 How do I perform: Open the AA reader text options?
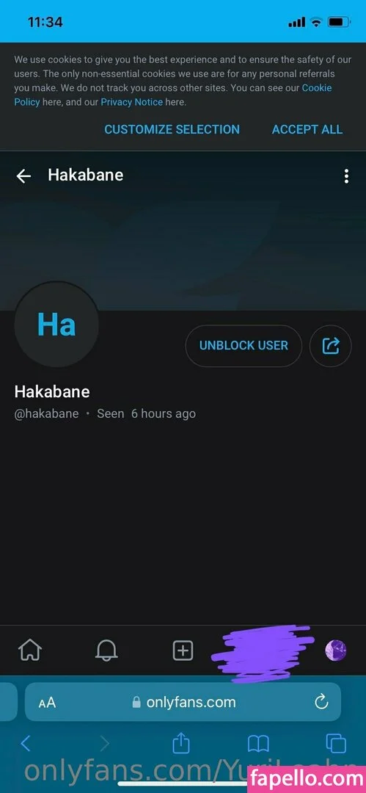click(x=47, y=703)
